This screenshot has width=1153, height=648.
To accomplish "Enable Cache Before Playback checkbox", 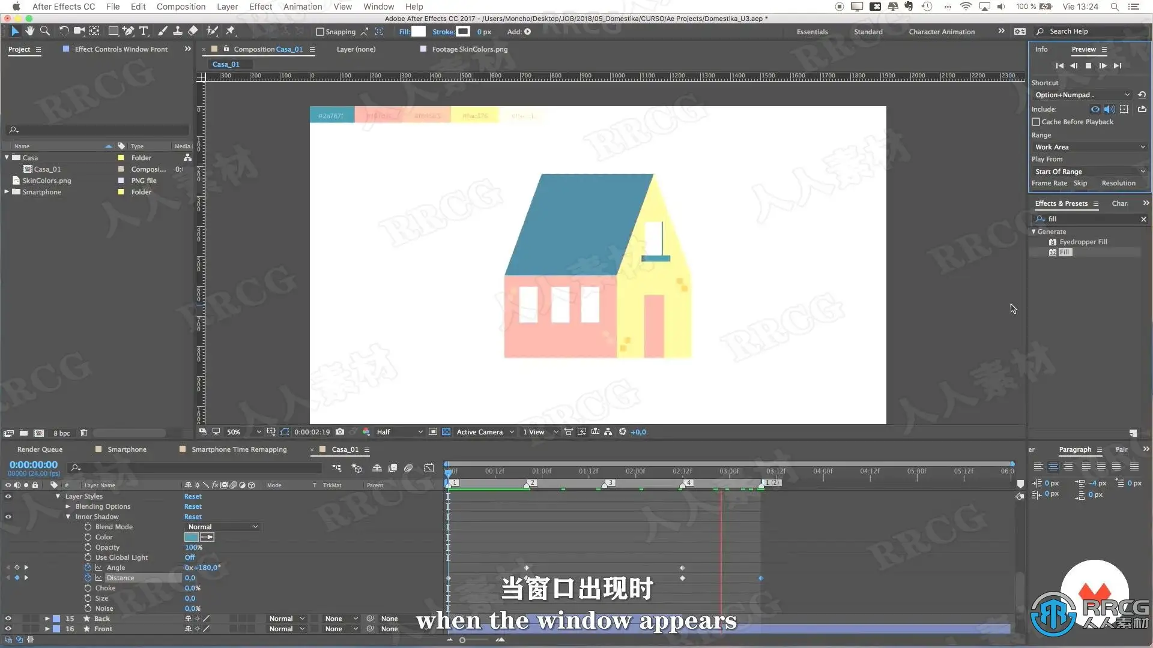I will pos(1036,122).
